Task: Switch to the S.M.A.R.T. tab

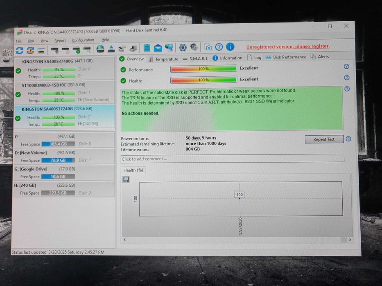Action: 196,58
